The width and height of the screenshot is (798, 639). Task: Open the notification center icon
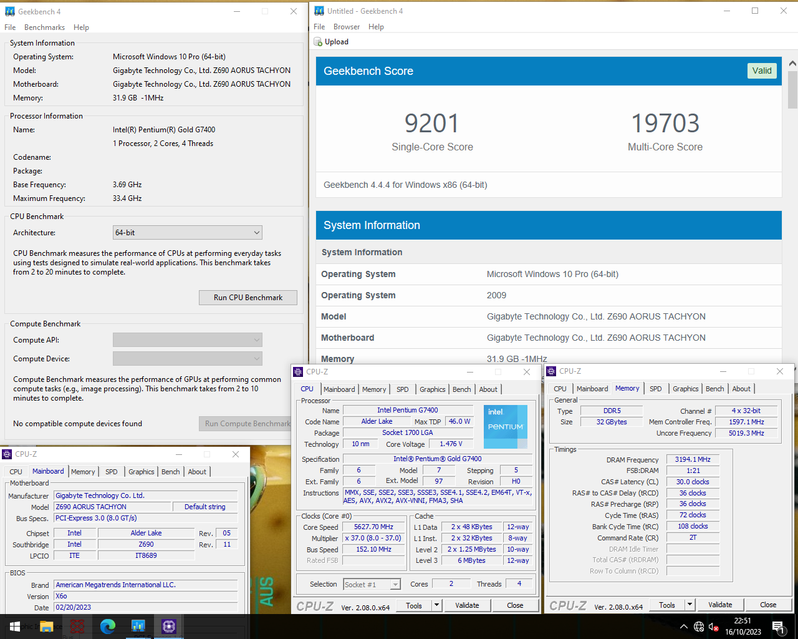777,627
